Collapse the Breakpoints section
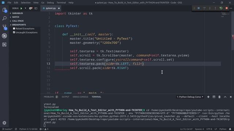 click(x=19, y=25)
